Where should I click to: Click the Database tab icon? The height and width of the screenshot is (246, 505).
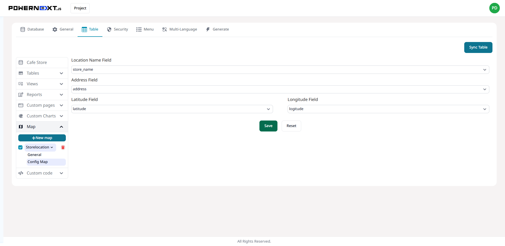tap(23, 29)
